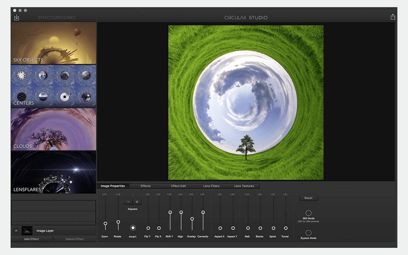The image size is (408, 255).
Task: Click the Delete Effect button
Action: 74,239
